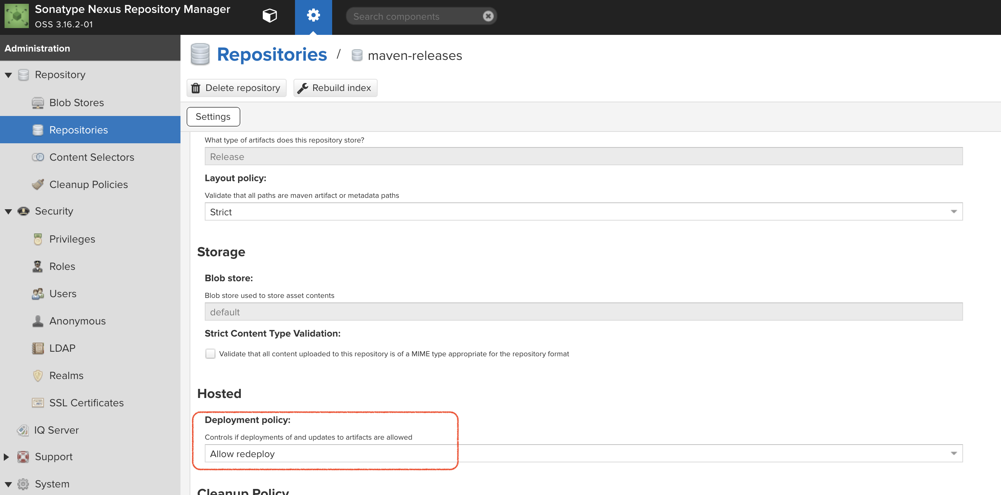Clear search with the X icon

click(488, 16)
